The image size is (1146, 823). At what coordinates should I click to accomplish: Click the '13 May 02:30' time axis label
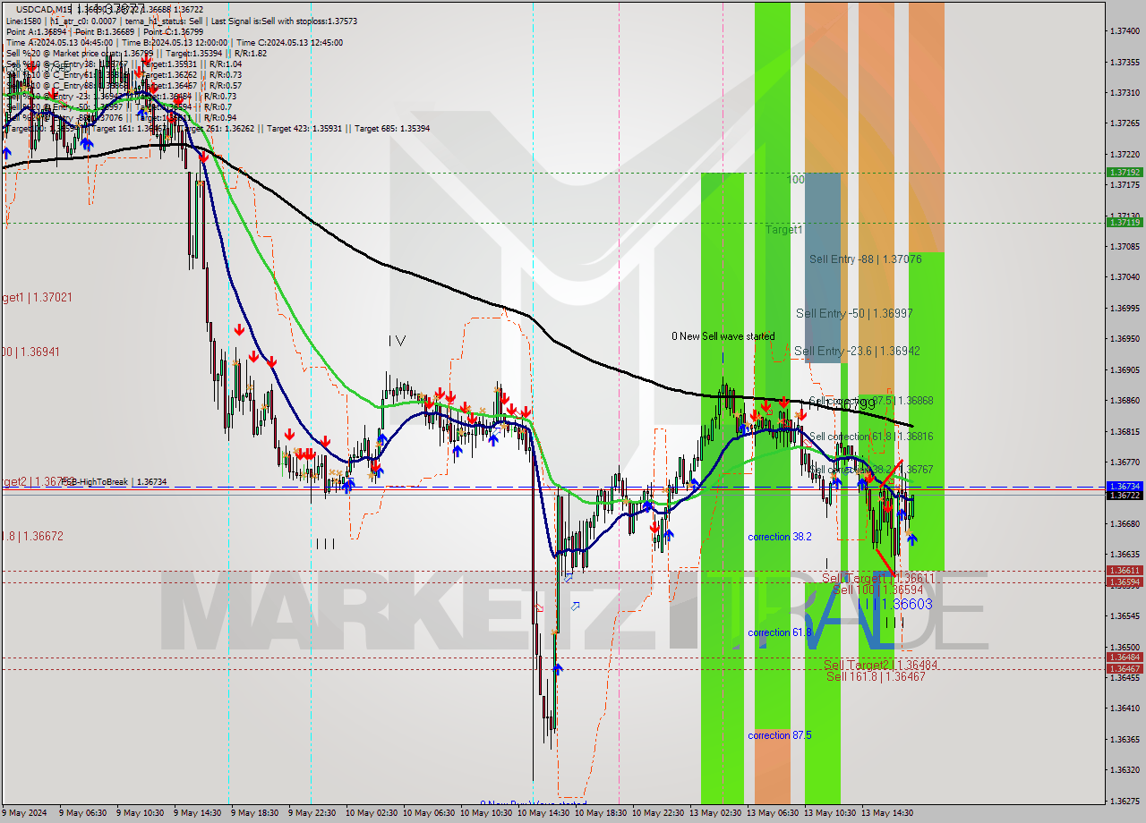pos(714,813)
